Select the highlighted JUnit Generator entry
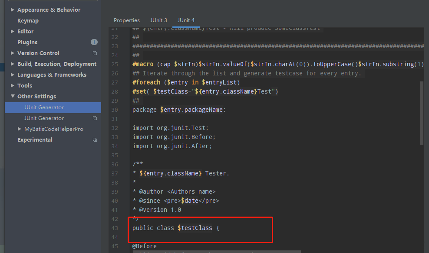The width and height of the screenshot is (429, 253). coord(44,107)
